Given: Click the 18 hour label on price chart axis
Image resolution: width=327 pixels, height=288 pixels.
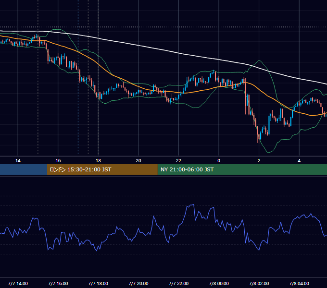Looking at the screenshot, I should (x=98, y=161).
